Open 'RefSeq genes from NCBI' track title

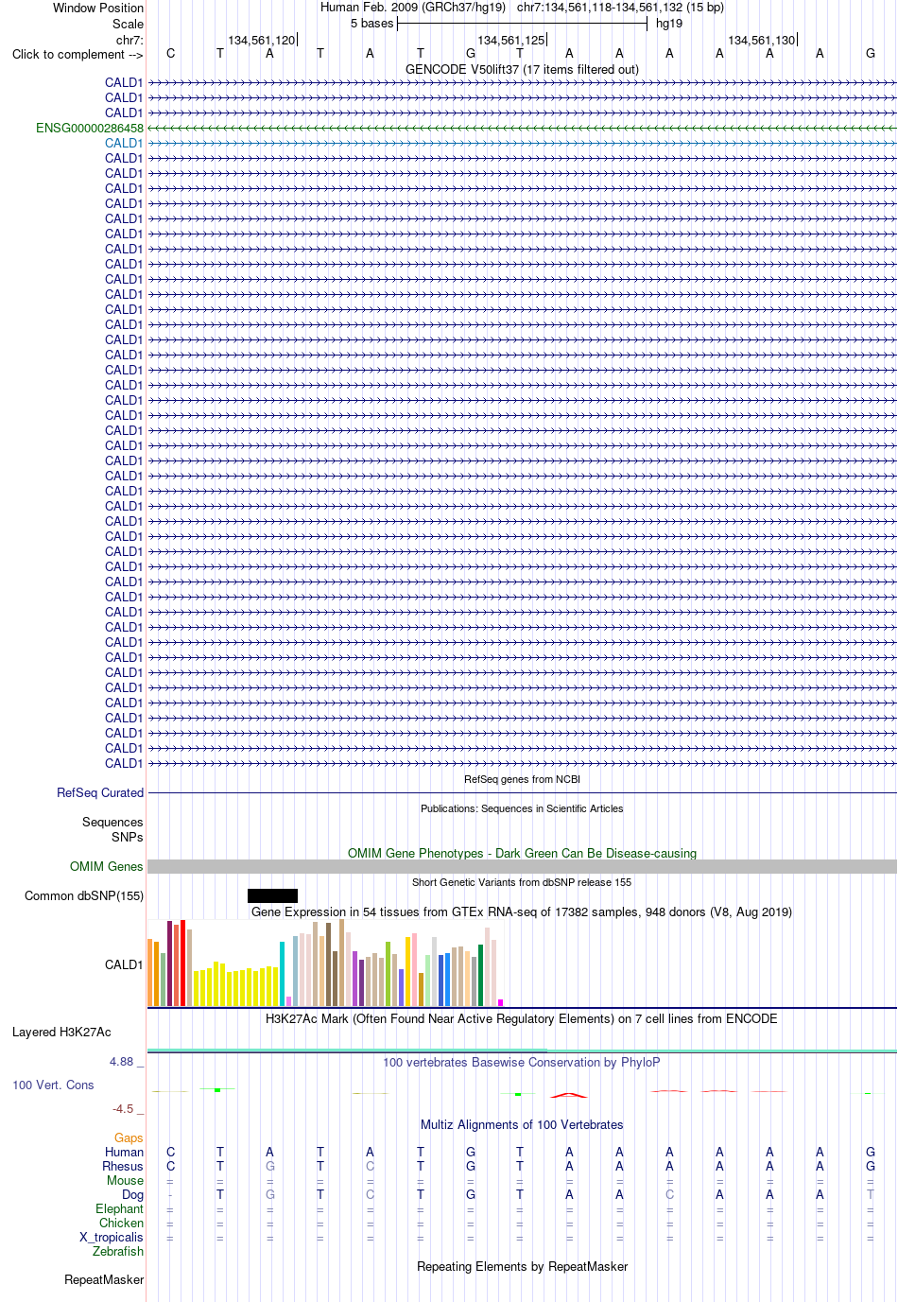click(522, 779)
